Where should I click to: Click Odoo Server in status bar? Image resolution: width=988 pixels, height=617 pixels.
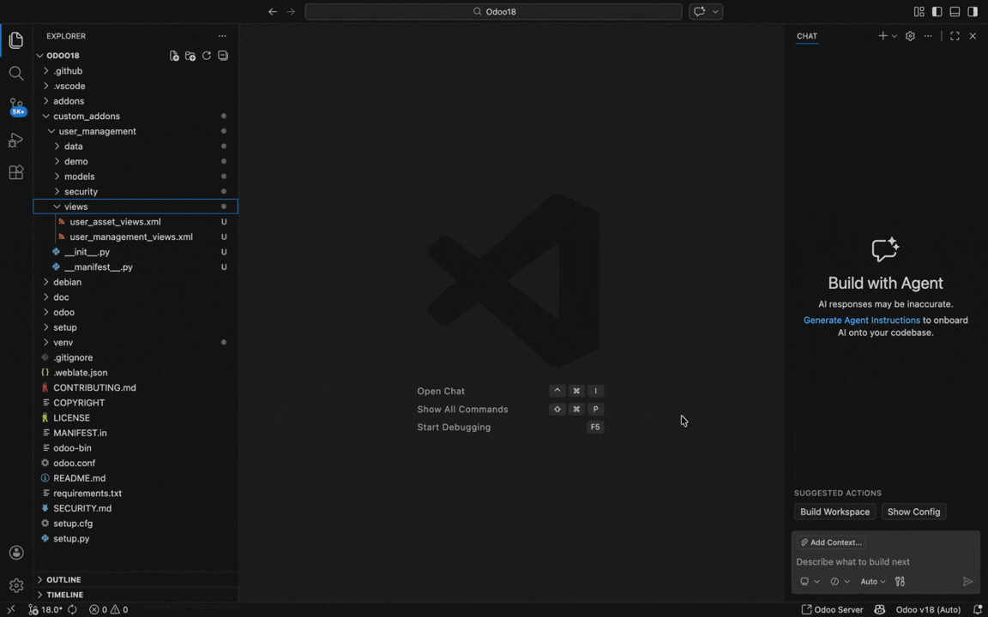pyautogui.click(x=832, y=610)
